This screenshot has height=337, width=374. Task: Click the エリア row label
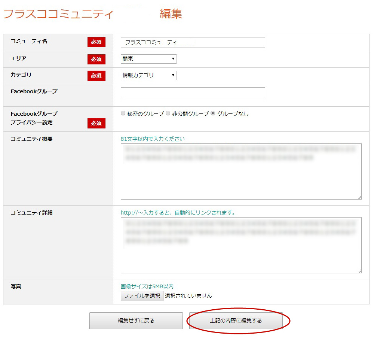click(18, 58)
